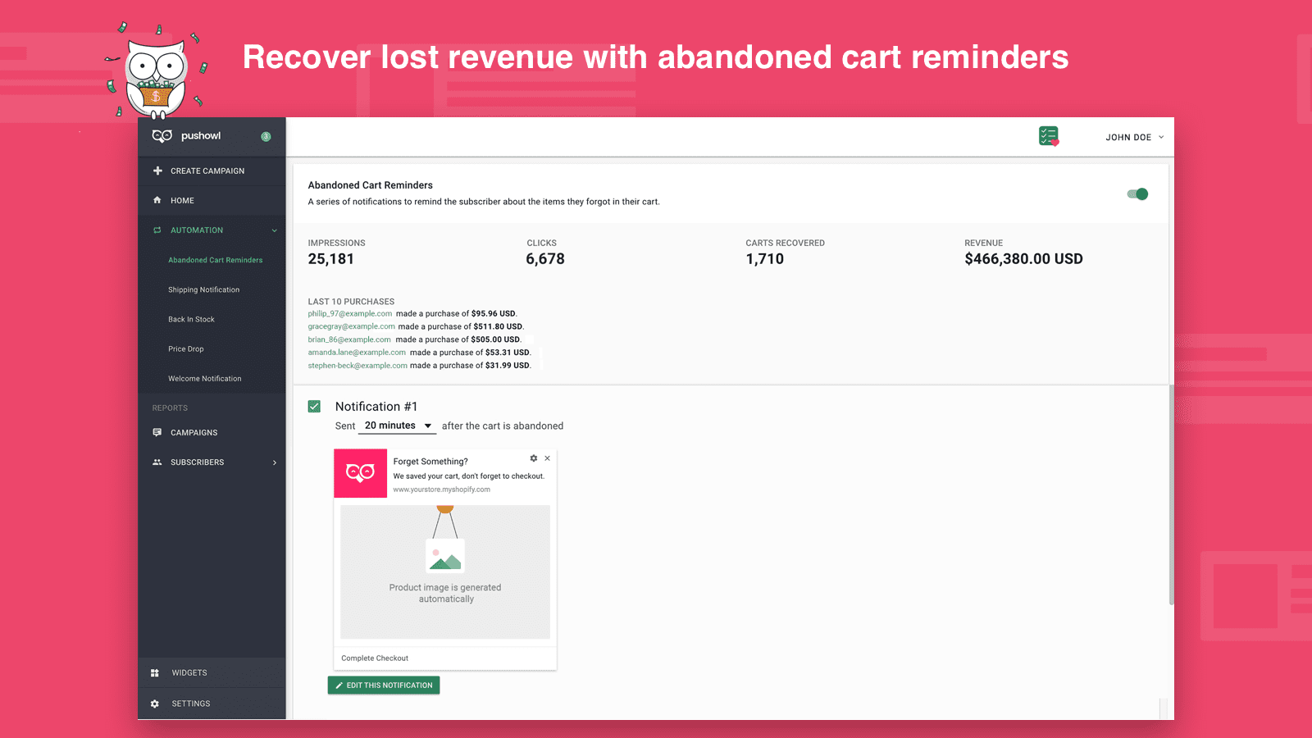
Task: Expand the Subscribers submenu chevron
Action: (275, 462)
